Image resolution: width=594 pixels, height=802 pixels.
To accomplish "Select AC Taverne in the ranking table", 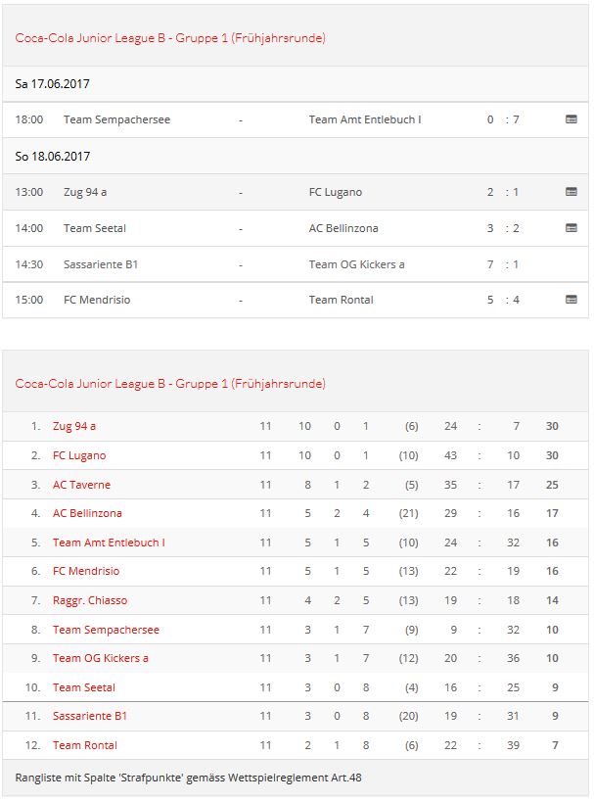I will (81, 485).
